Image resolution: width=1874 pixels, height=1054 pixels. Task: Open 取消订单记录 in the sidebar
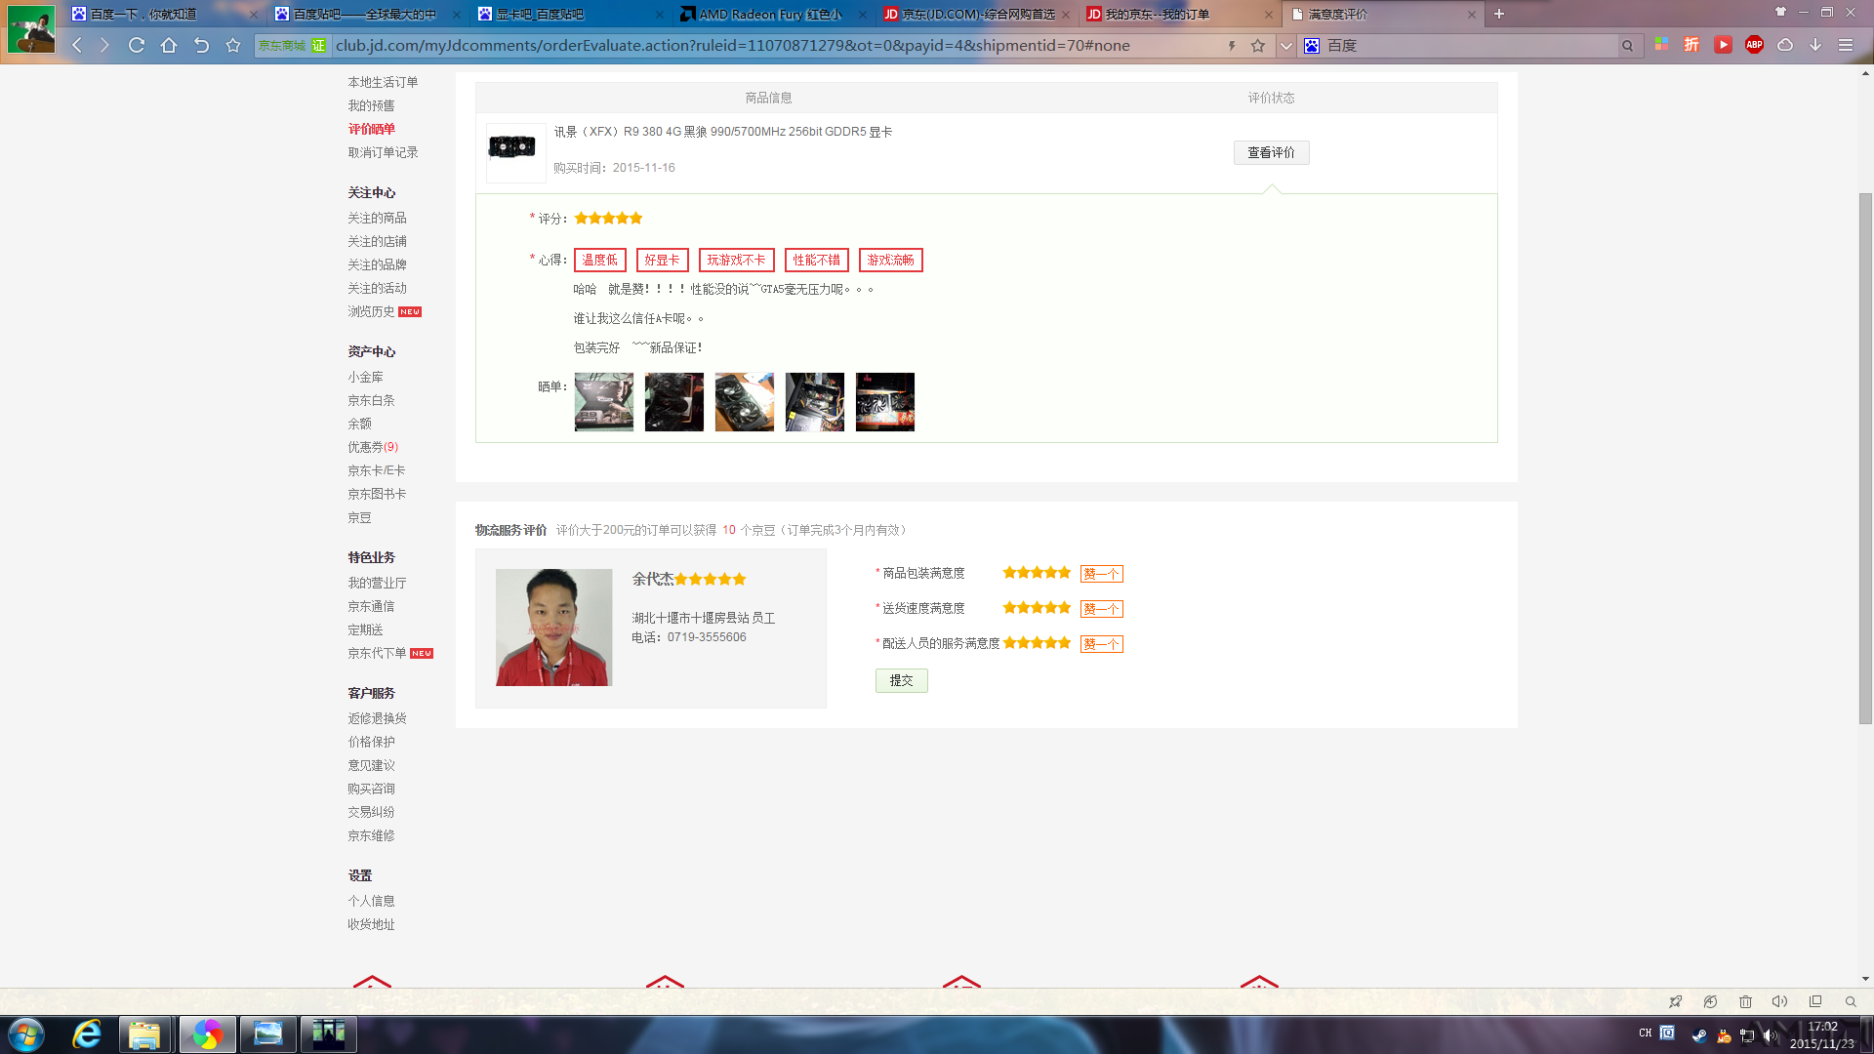click(x=383, y=152)
